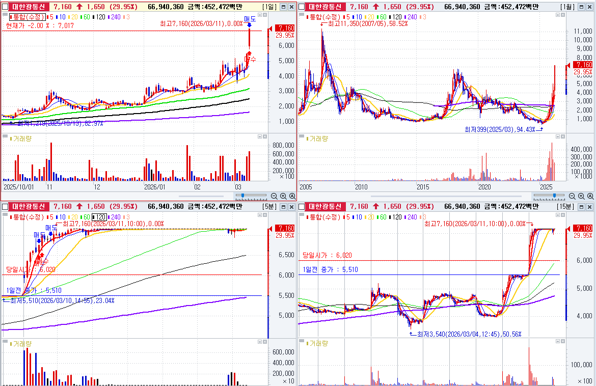Toggle the 60 moving average in the monthly chart legend

point(382,17)
